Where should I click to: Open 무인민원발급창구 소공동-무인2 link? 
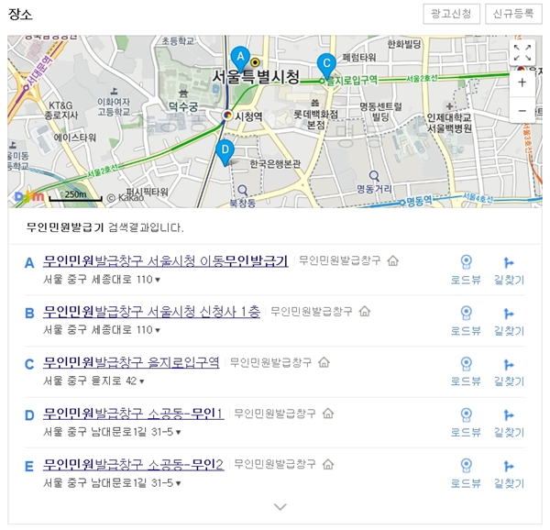[134, 463]
